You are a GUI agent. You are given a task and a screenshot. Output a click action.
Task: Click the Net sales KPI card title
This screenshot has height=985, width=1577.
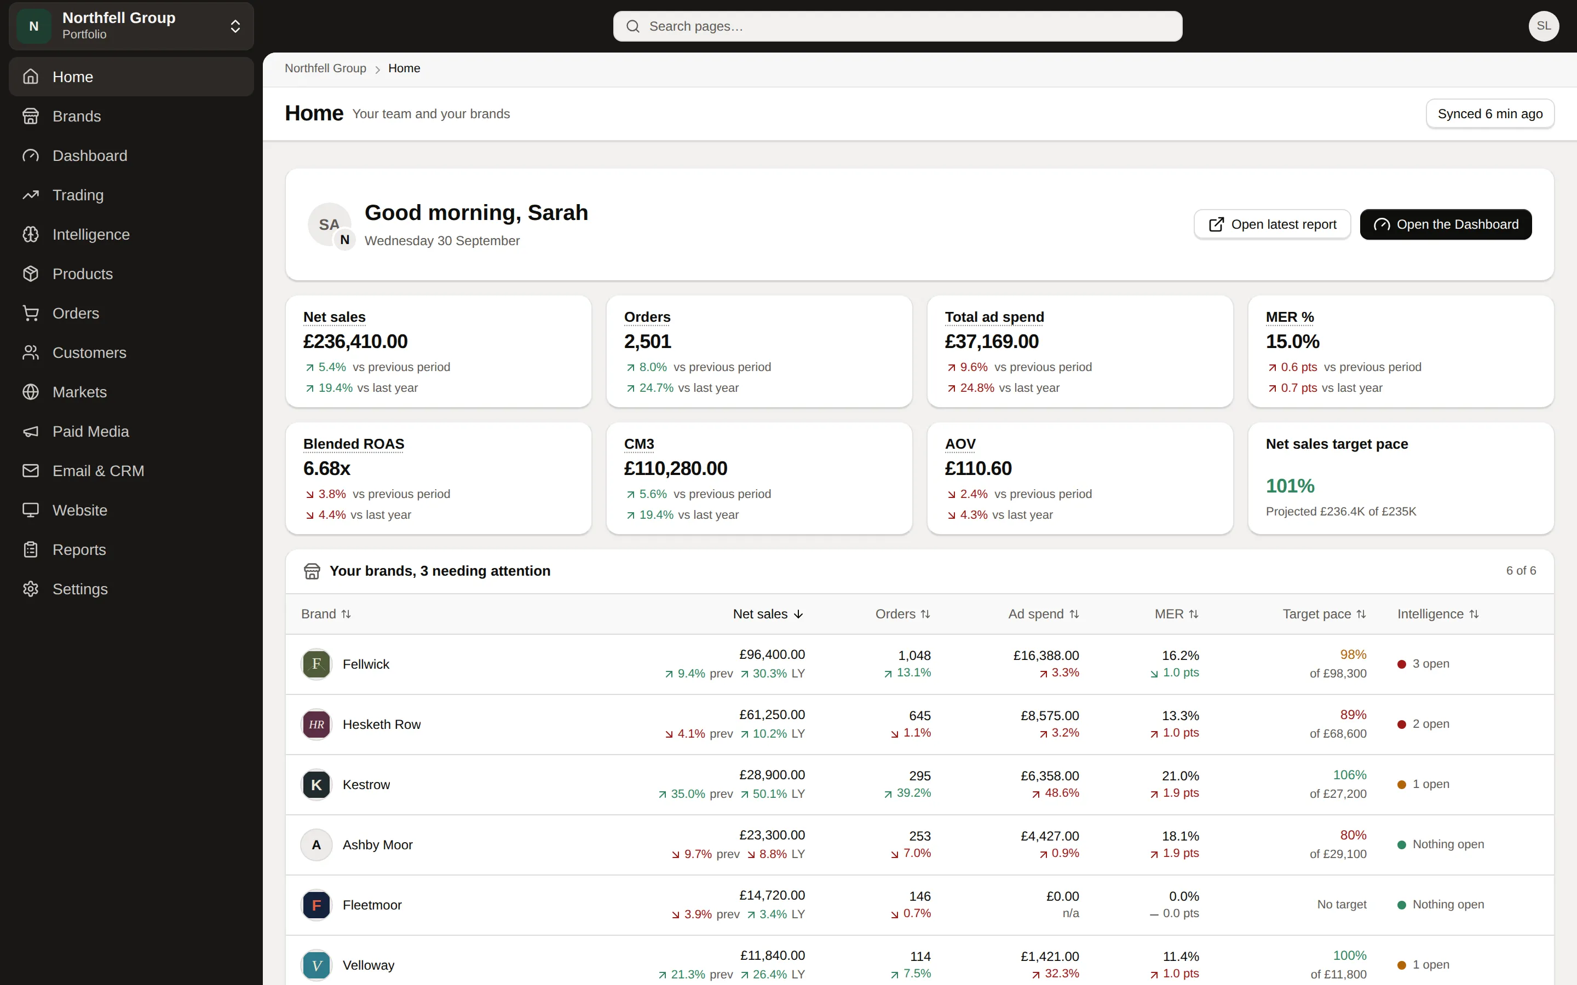pyautogui.click(x=335, y=317)
